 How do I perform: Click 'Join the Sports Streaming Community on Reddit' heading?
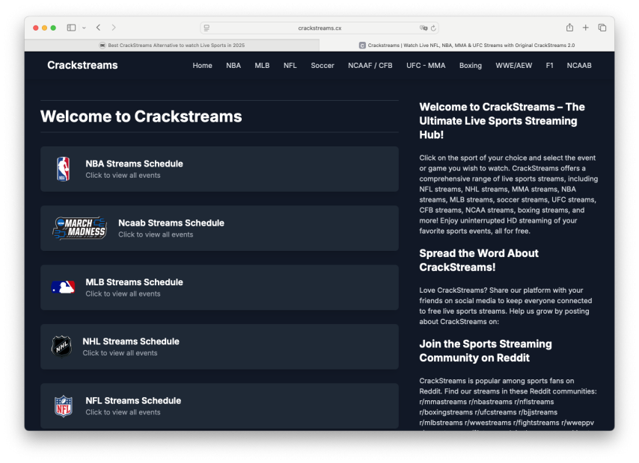click(486, 351)
